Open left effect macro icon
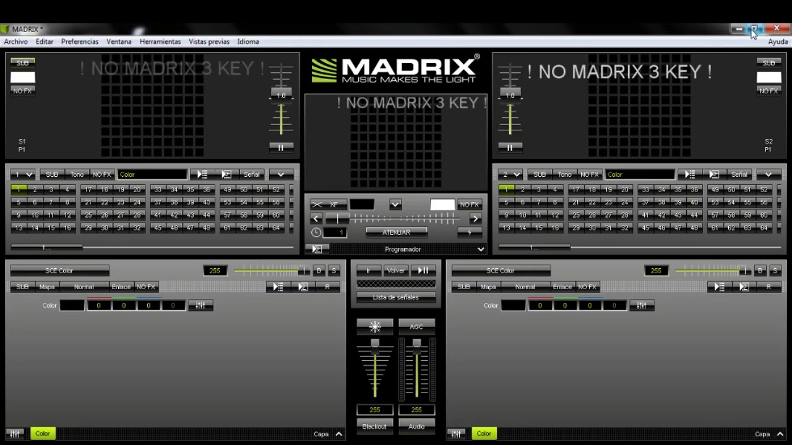Screen dimensions: 792x445 [x=303, y=287]
